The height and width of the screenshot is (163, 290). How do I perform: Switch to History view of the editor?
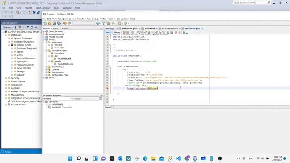click(x=117, y=32)
